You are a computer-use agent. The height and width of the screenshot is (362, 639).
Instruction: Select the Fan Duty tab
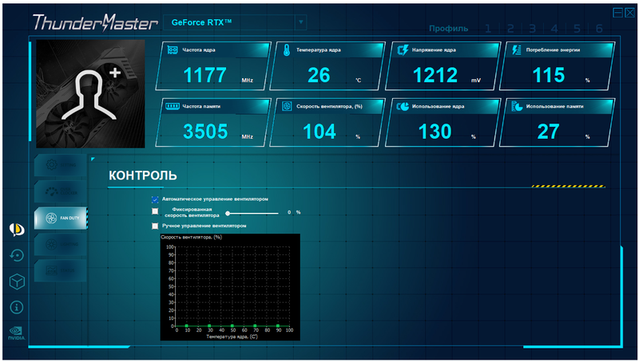[x=61, y=218]
